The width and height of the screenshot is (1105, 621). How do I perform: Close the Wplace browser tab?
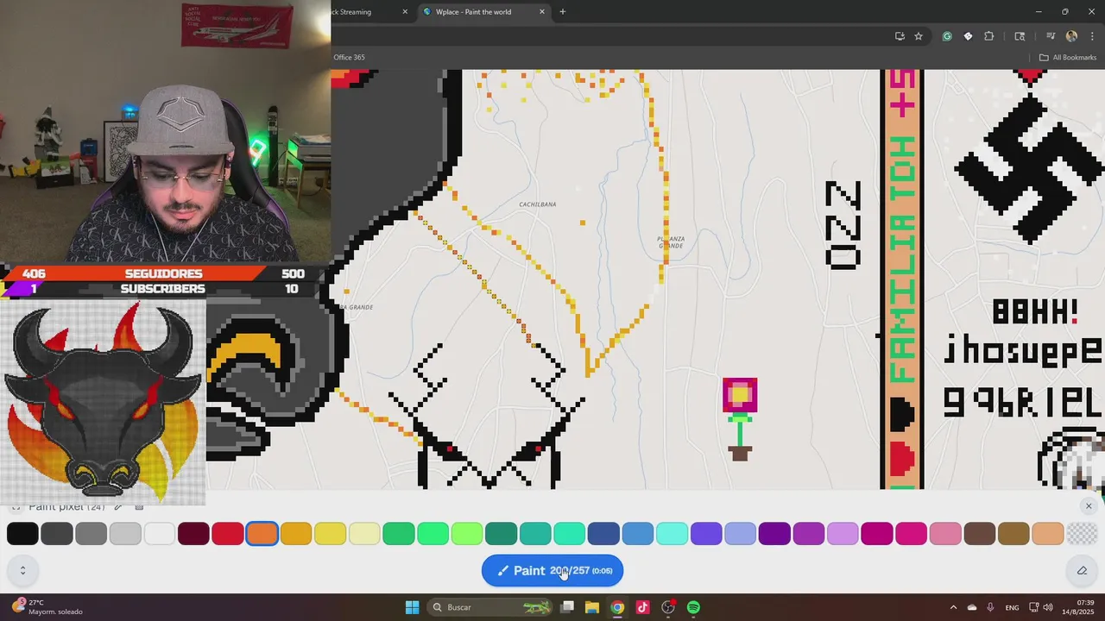pyautogui.click(x=542, y=12)
